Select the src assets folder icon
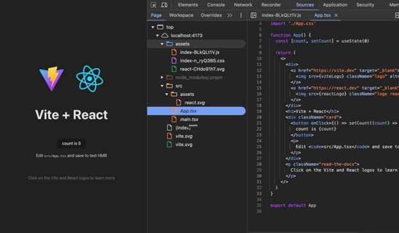This screenshot has width=399, height=233. click(174, 94)
